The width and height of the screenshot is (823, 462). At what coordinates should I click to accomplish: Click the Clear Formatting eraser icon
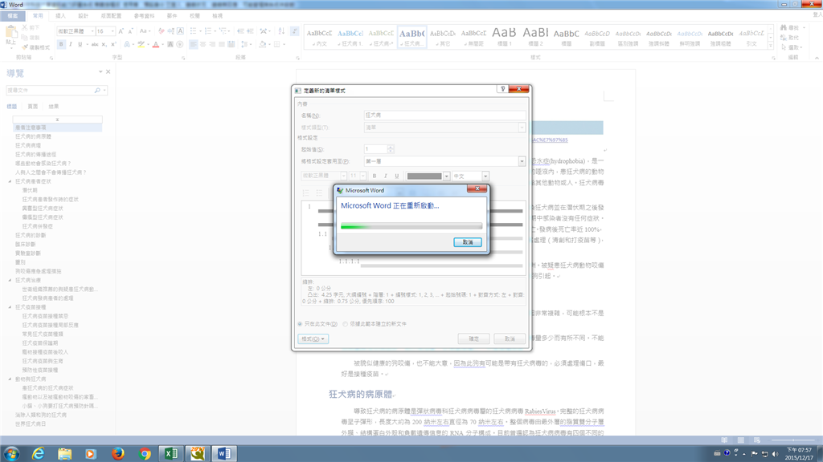(x=161, y=31)
